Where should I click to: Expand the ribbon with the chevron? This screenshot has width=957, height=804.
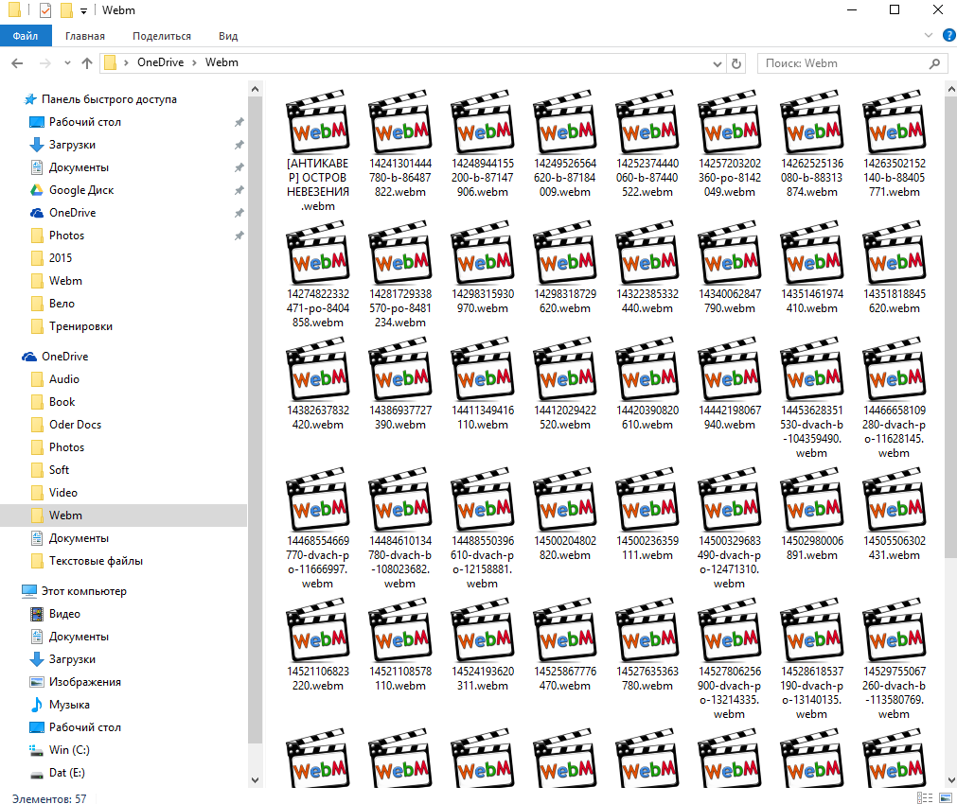(929, 35)
